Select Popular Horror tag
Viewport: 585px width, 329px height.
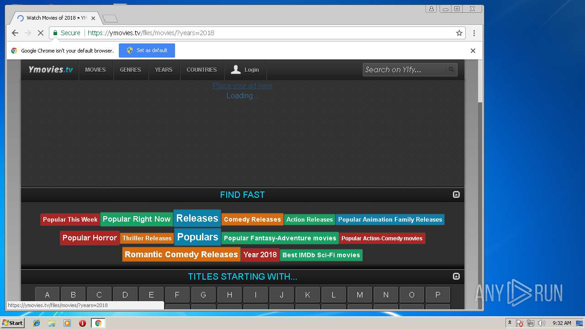point(90,238)
